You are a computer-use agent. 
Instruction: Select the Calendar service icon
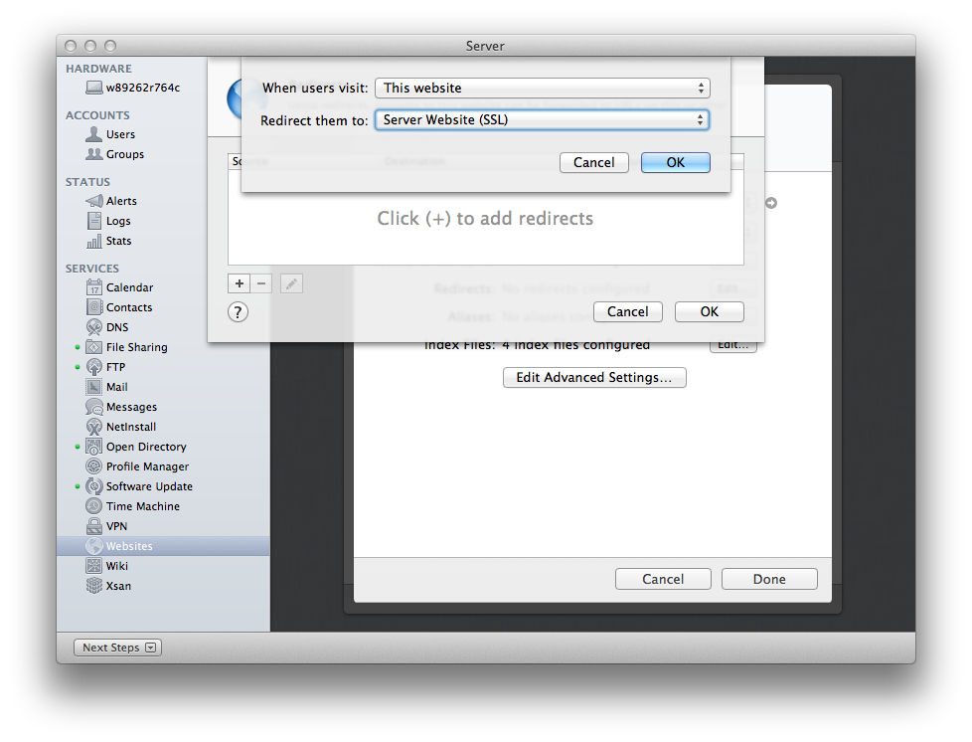coord(94,287)
